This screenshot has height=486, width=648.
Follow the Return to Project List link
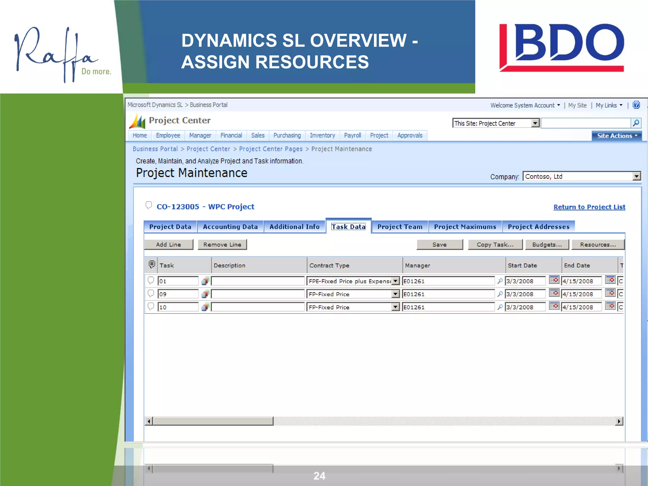tap(589, 207)
